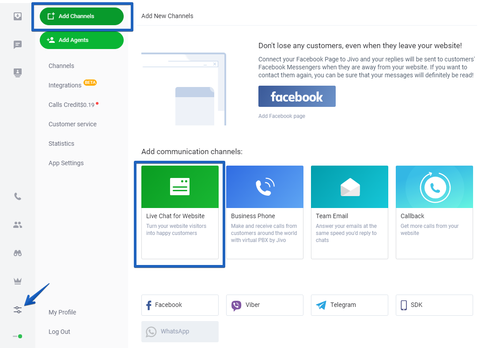
Task: Click the Viber logo icon
Action: tap(236, 306)
